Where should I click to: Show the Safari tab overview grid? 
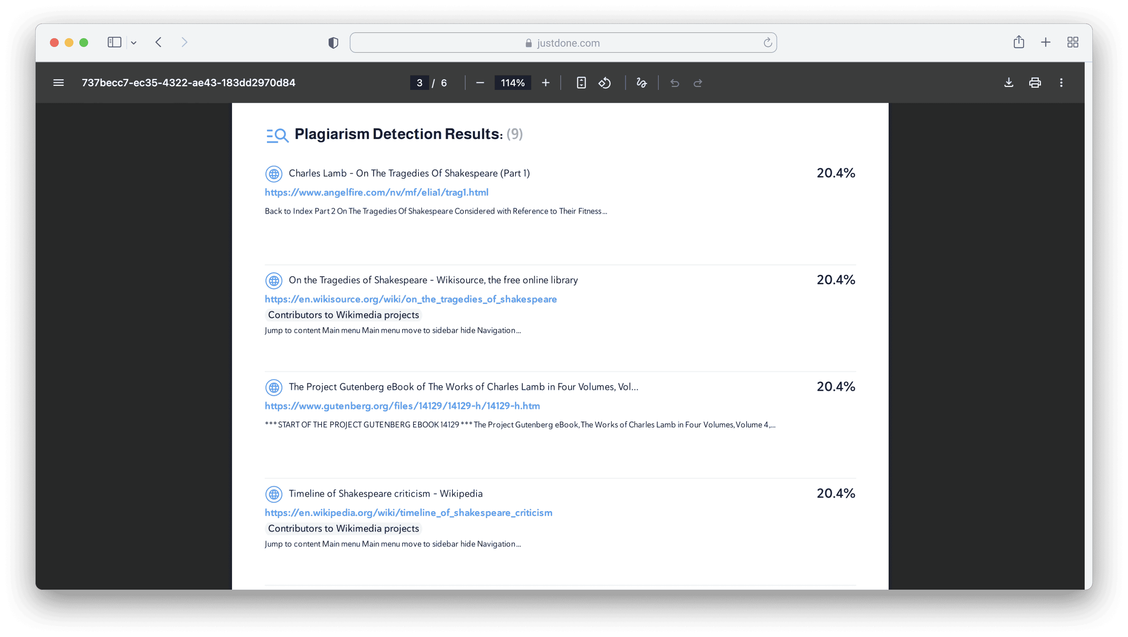click(x=1073, y=43)
